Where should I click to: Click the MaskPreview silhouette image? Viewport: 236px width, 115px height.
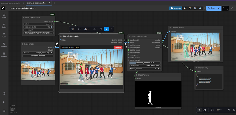[158, 93]
